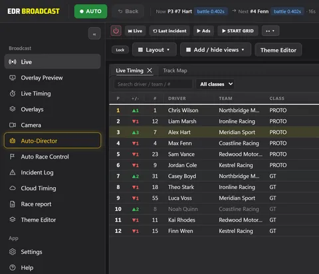319x274 pixels.
Task: Open Settings in the sidebar
Action: 53,251
